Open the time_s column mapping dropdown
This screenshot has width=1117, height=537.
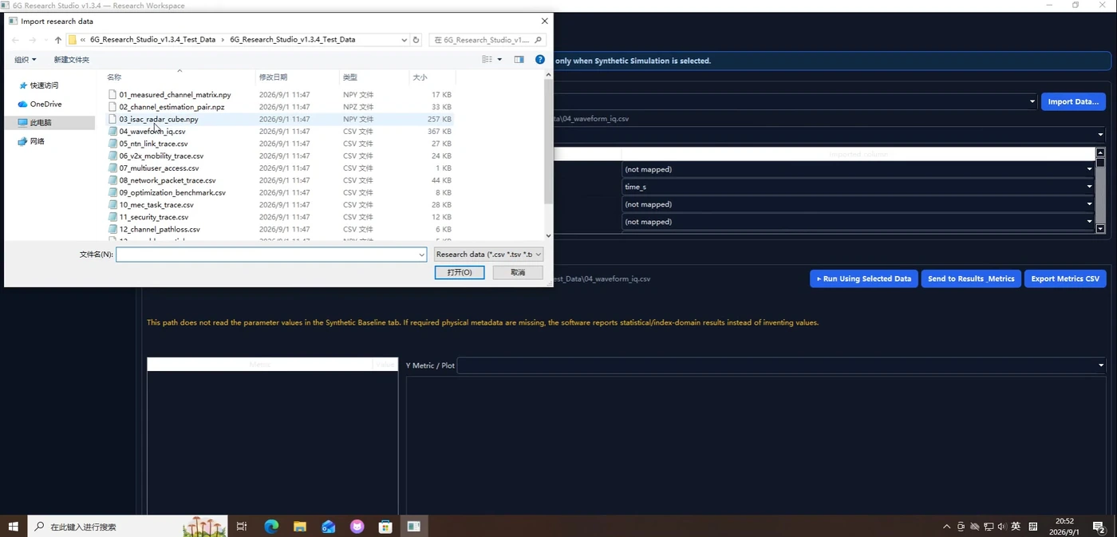pyautogui.click(x=858, y=187)
